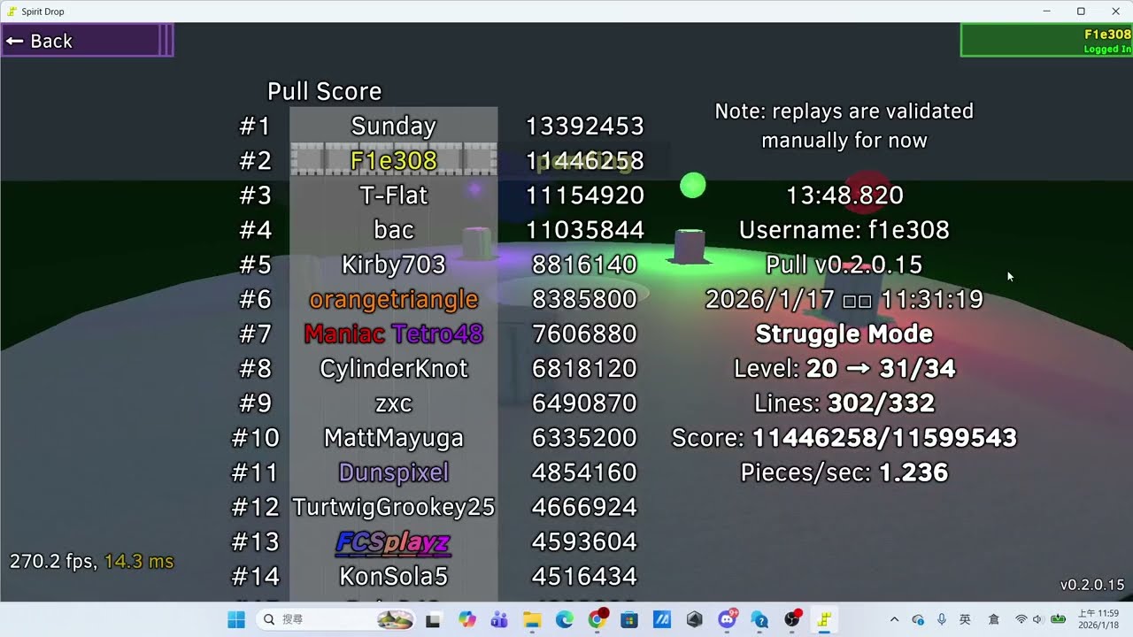This screenshot has height=637, width=1133.
Task: Select KonSola5's leaderboard entry
Action: coord(394,577)
